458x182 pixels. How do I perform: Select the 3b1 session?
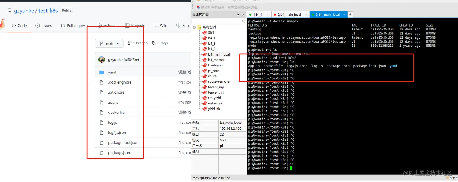click(x=211, y=33)
